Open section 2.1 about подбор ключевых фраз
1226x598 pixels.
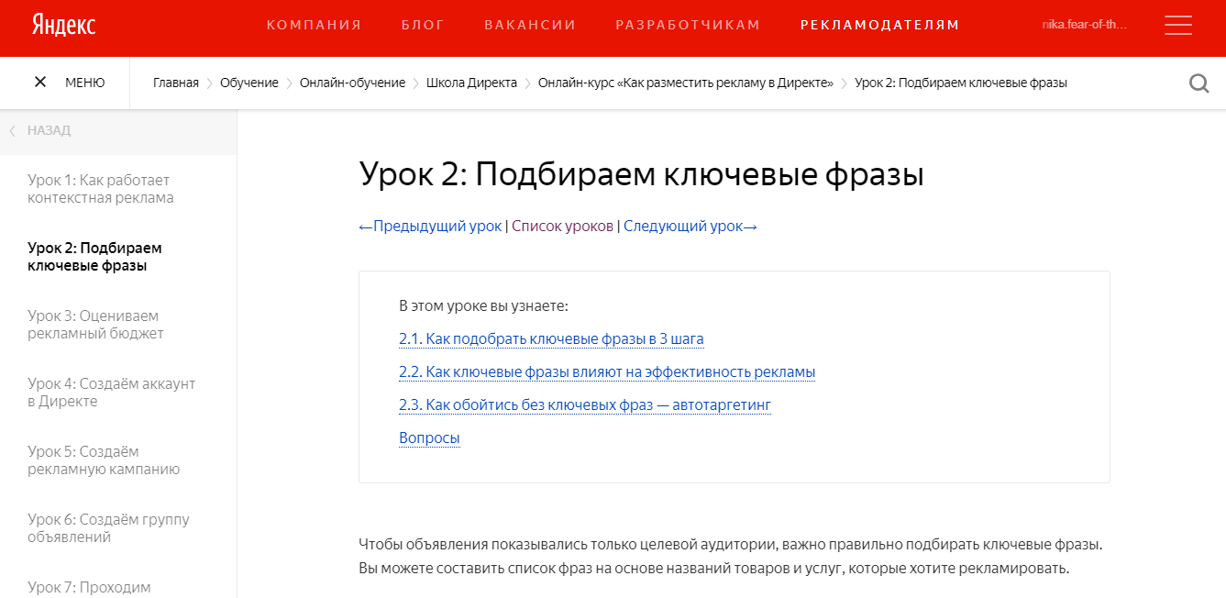(550, 338)
